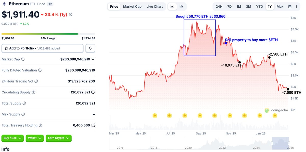Open news marker above Jan '26 label
The height and width of the screenshot is (152, 306).
pyautogui.click(x=260, y=115)
